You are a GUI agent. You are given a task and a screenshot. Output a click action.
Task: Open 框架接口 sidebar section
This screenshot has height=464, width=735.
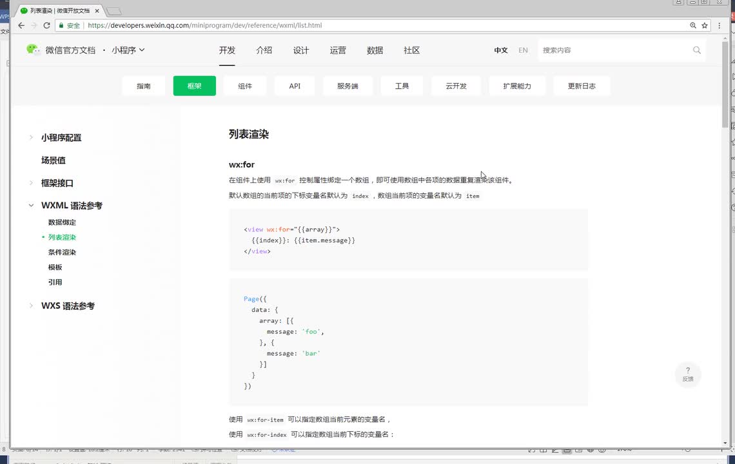[57, 183]
